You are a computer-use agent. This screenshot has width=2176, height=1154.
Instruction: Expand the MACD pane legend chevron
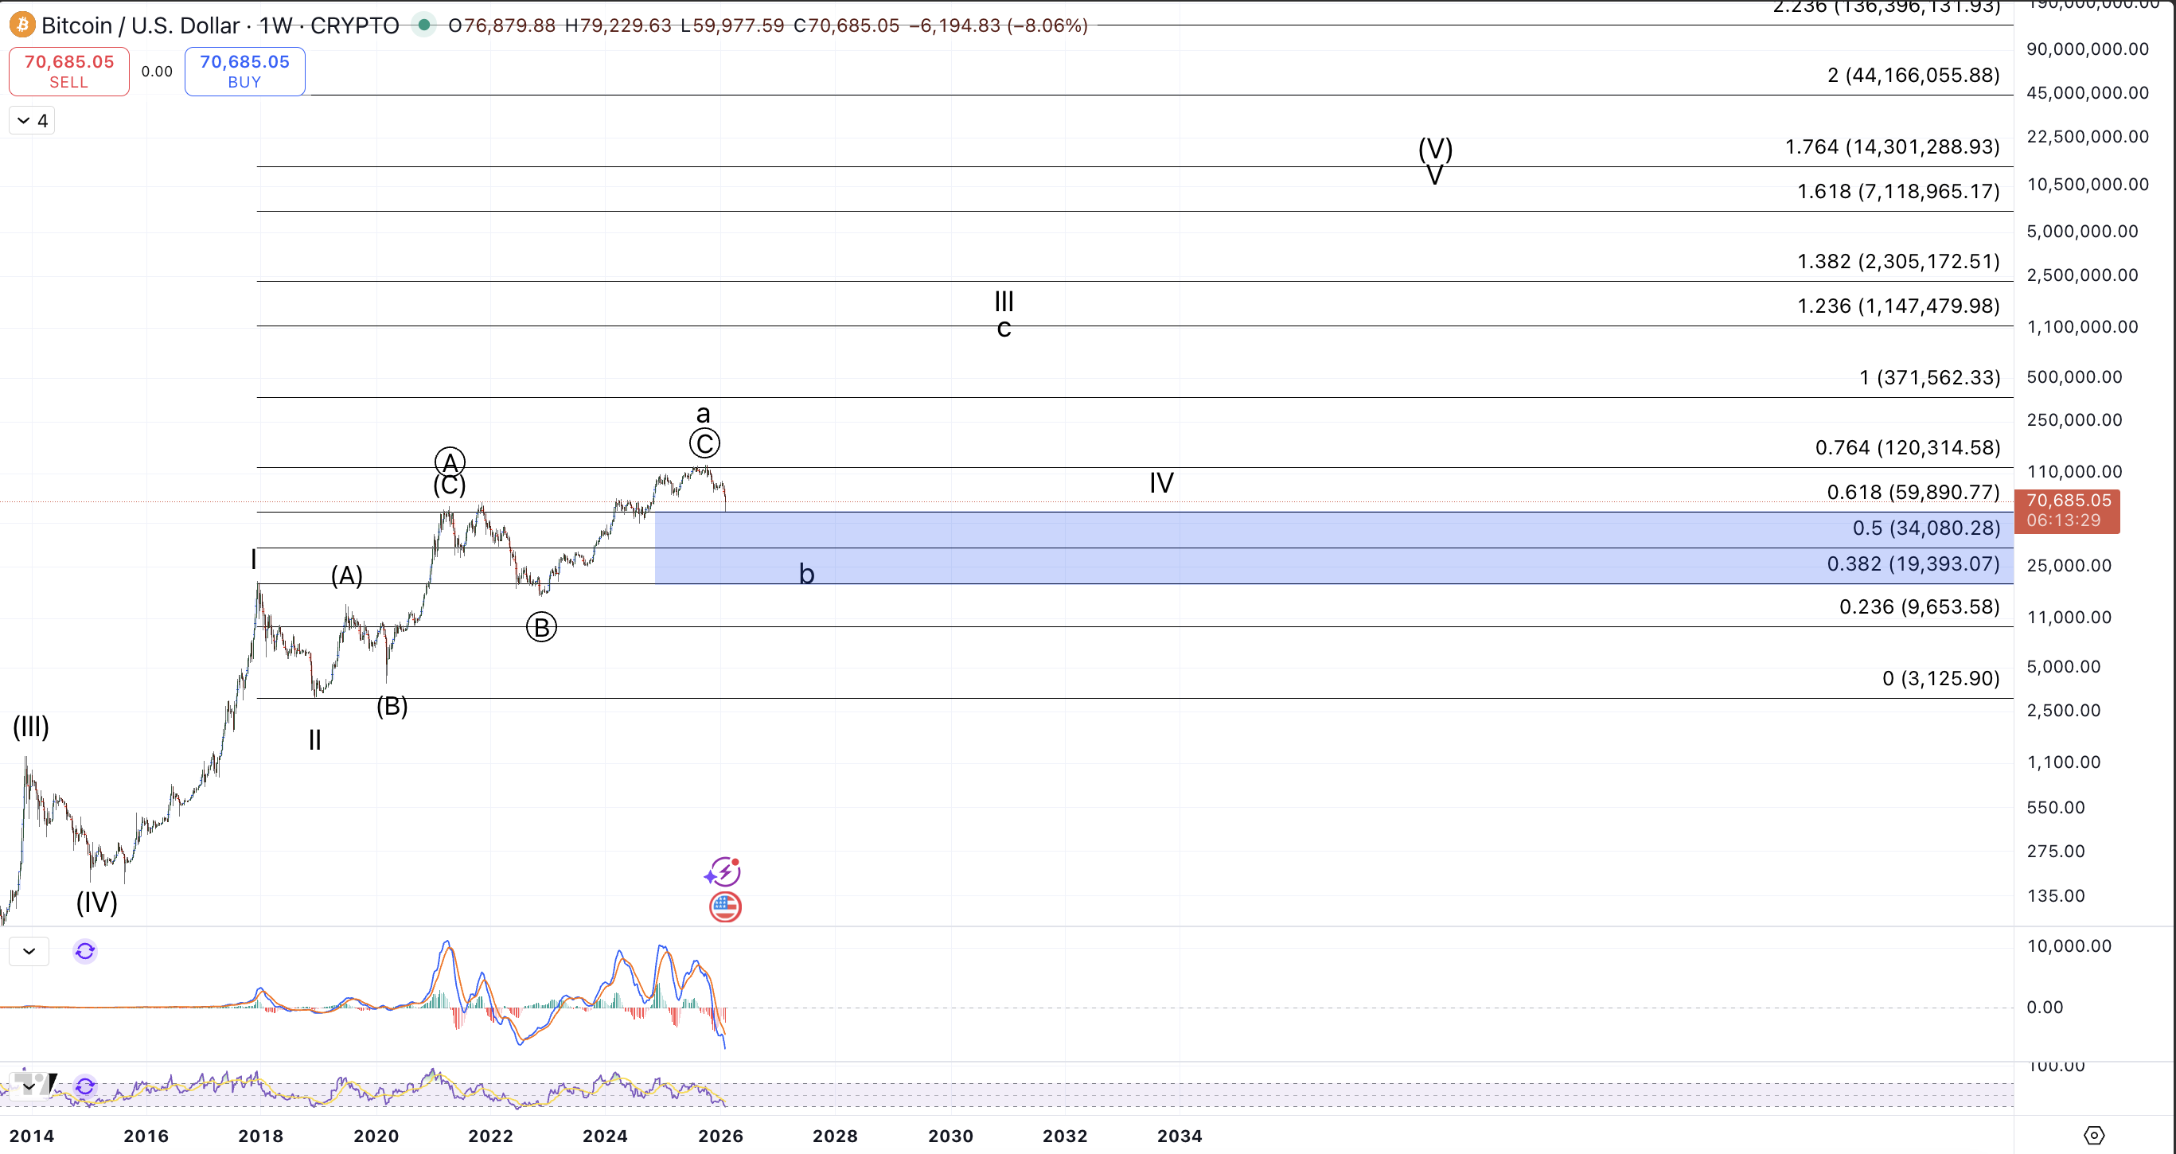(29, 951)
